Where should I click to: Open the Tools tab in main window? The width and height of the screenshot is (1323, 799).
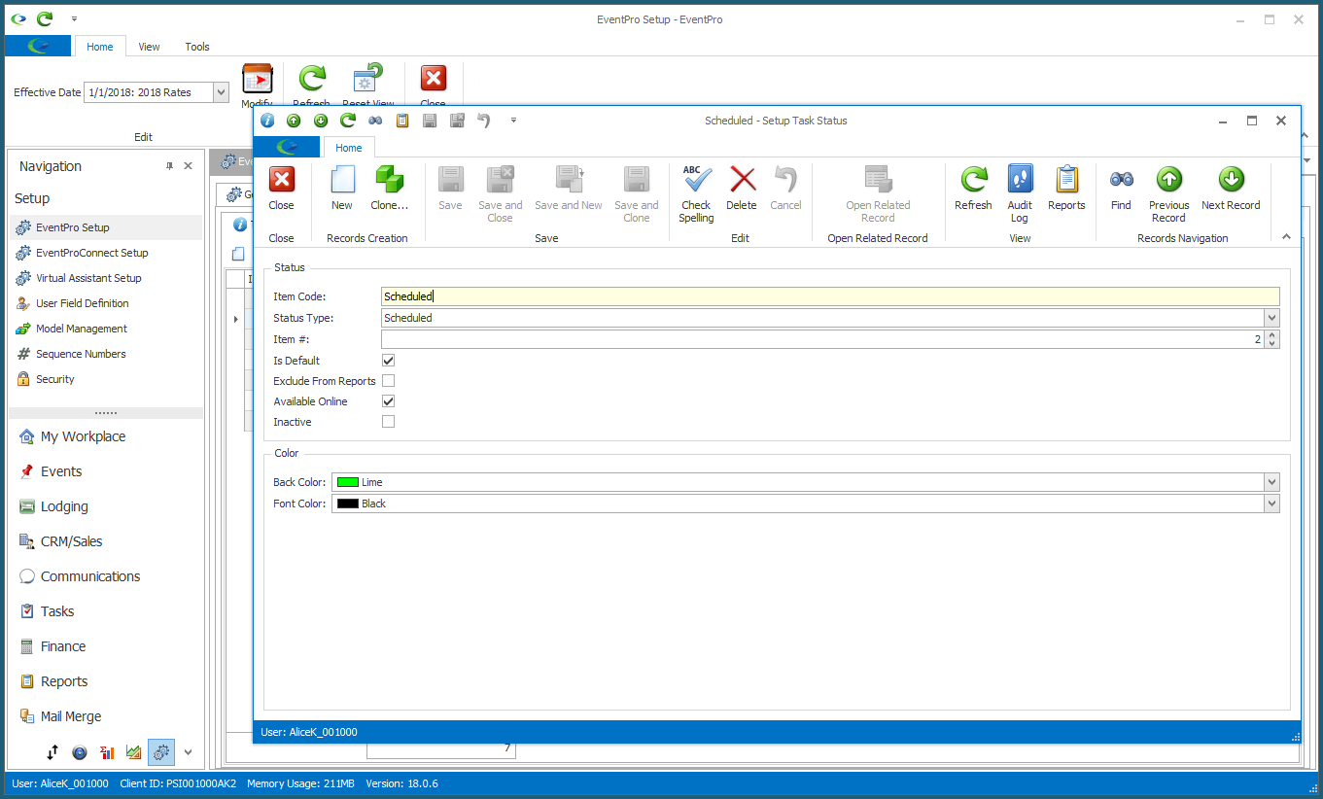tap(197, 47)
